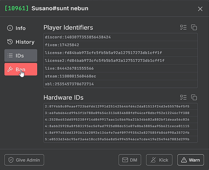
Task: Send a DM to the player
Action: point(130,160)
